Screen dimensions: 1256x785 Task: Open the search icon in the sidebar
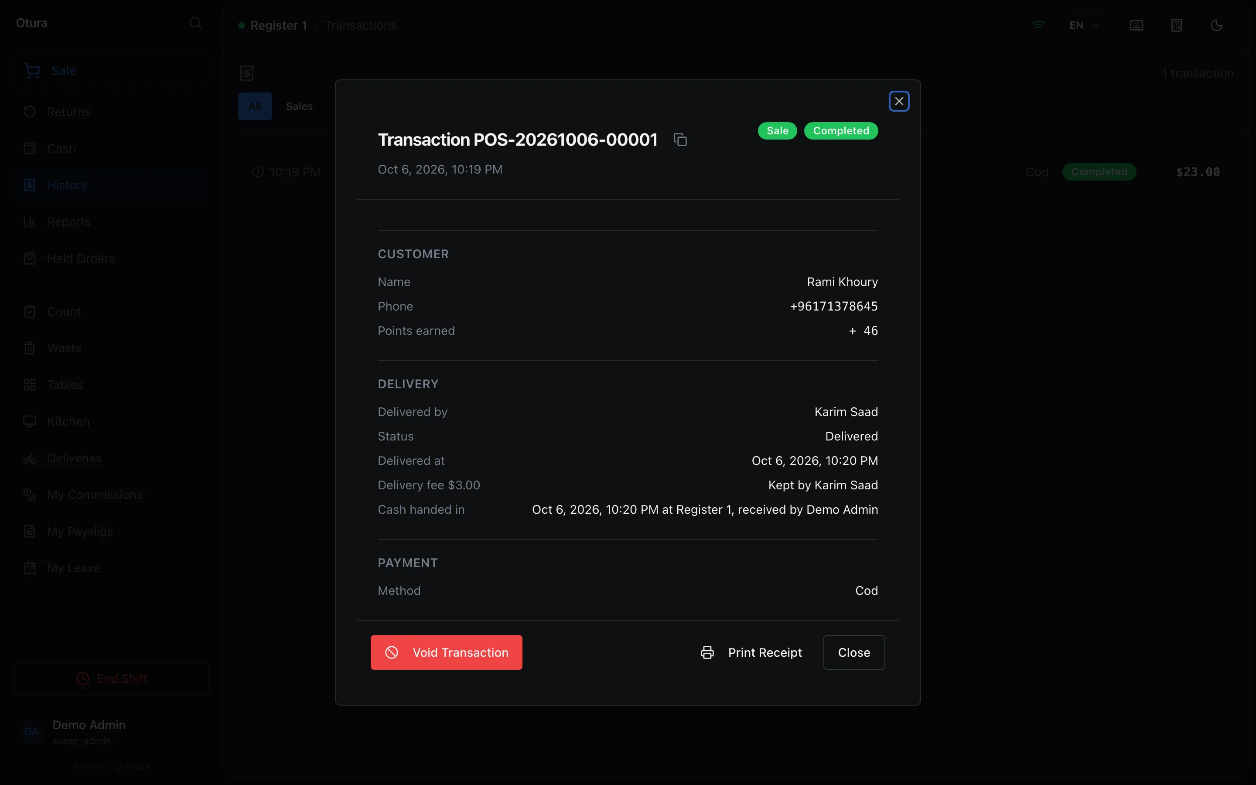click(x=195, y=23)
